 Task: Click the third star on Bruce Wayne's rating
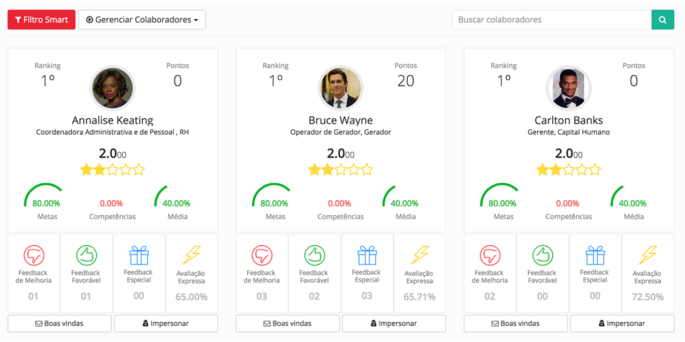[x=341, y=169]
